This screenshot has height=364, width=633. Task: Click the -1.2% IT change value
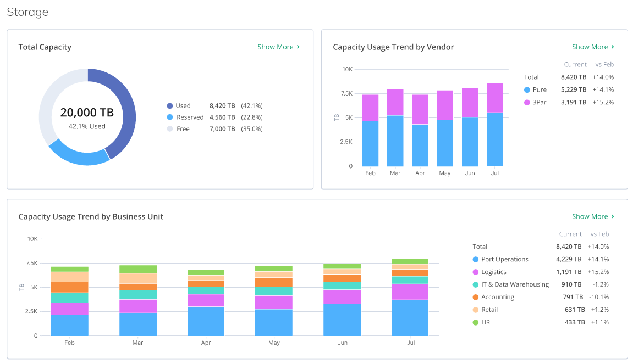[x=601, y=284]
